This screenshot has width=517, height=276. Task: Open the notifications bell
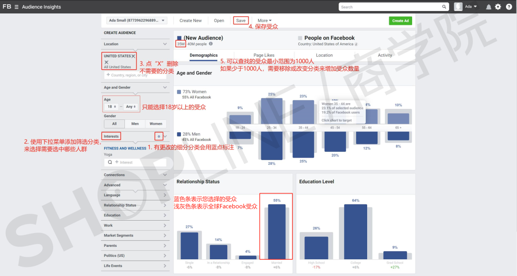click(x=488, y=7)
